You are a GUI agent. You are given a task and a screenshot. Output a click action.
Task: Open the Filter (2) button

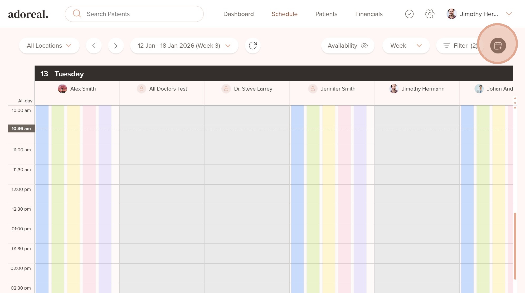460,46
